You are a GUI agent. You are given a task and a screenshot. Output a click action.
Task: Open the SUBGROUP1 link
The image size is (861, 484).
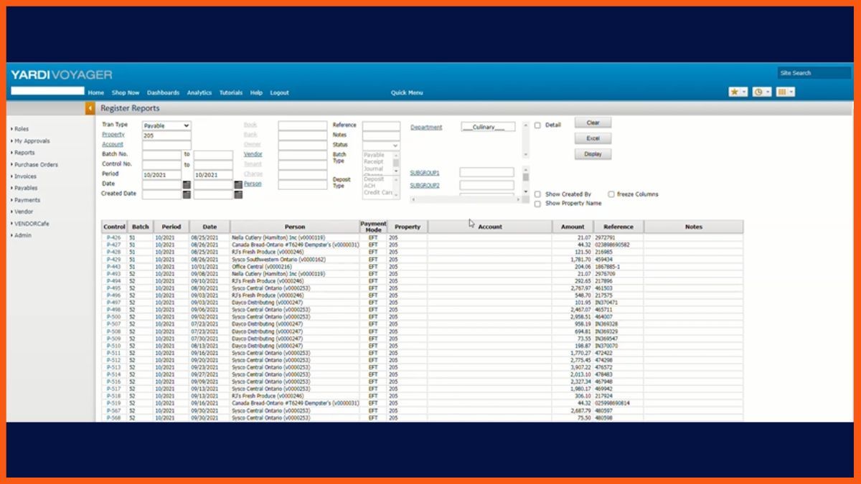tap(425, 173)
